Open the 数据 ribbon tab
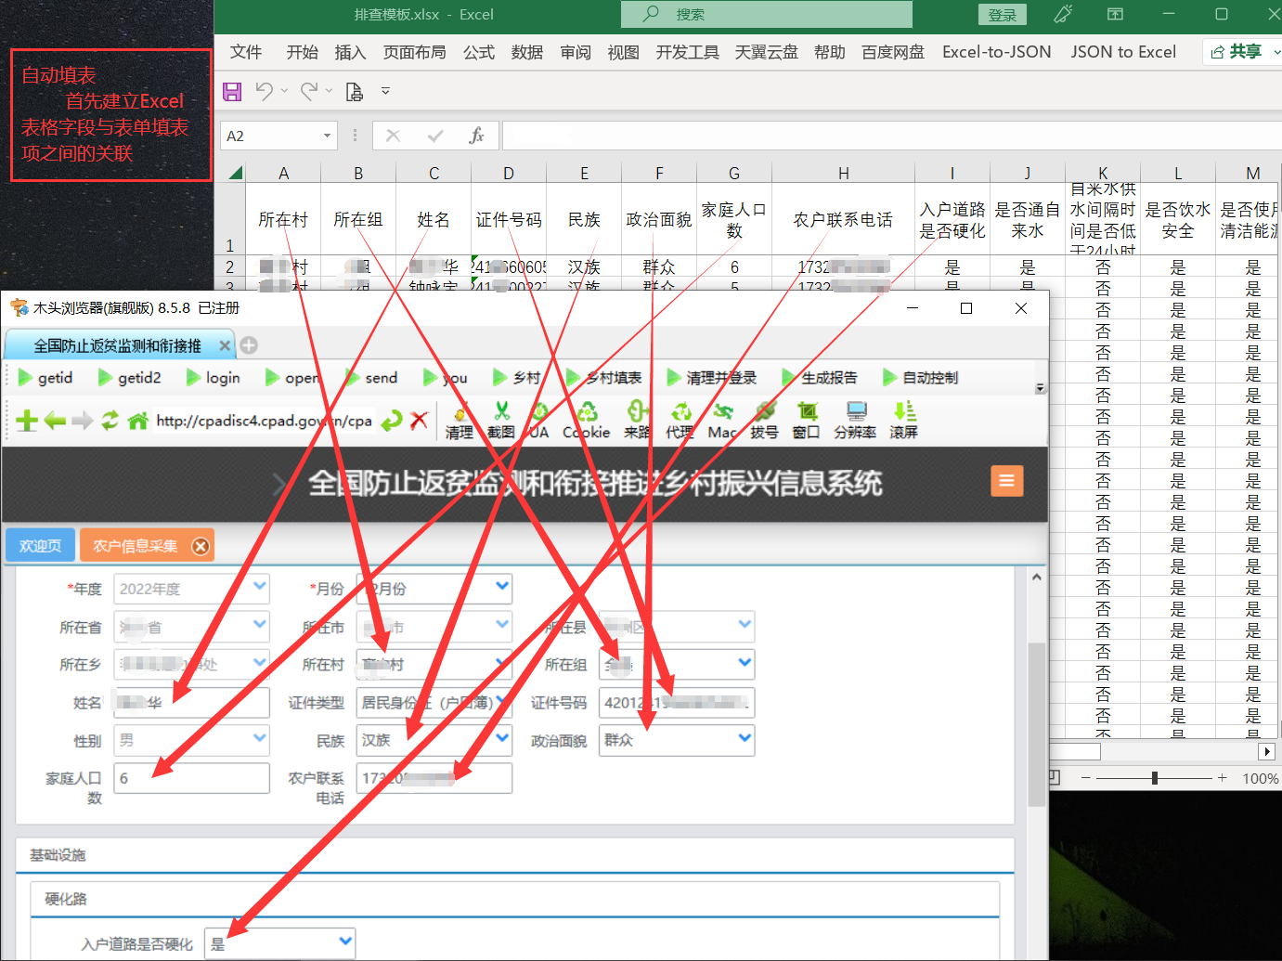The image size is (1282, 961). (527, 52)
